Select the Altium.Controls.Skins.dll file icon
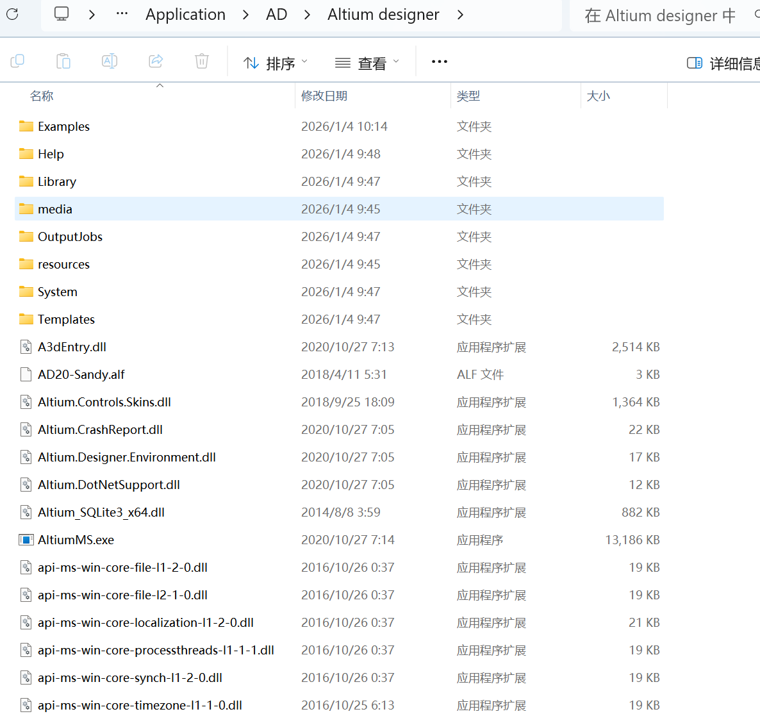This screenshot has height=723, width=760. pos(26,402)
